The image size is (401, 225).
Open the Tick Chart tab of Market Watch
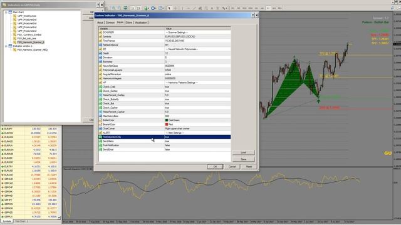coord(21,221)
